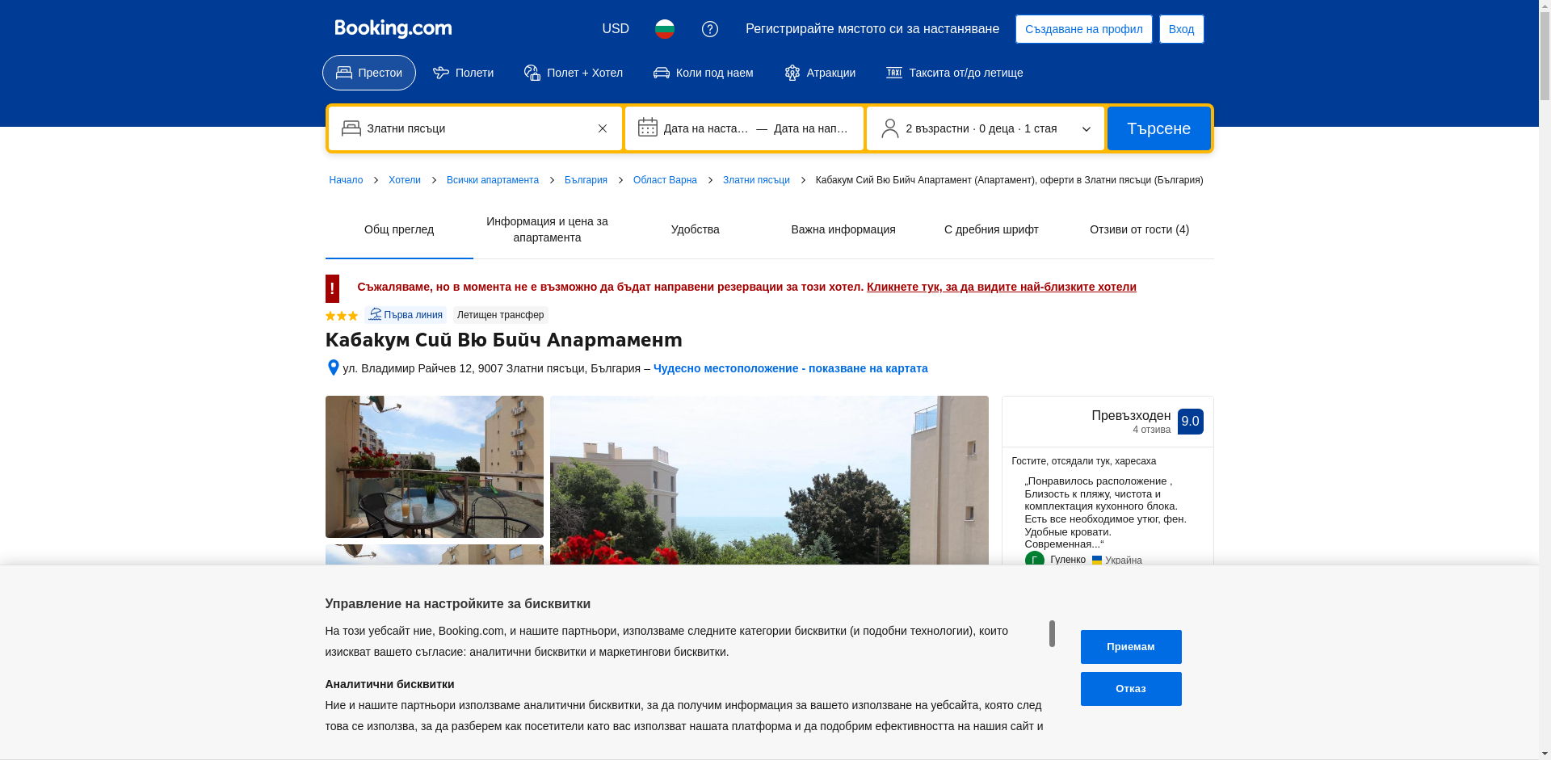Select Таксита от/до летище option
This screenshot has width=1551, height=760.
[954, 73]
